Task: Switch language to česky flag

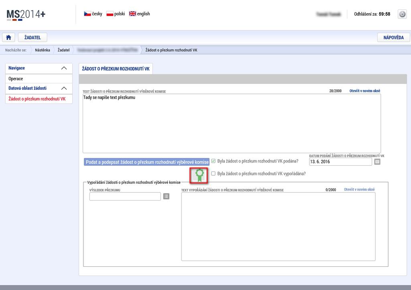Action: (x=87, y=14)
